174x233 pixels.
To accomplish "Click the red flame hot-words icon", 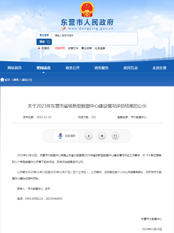I will (39, 48).
